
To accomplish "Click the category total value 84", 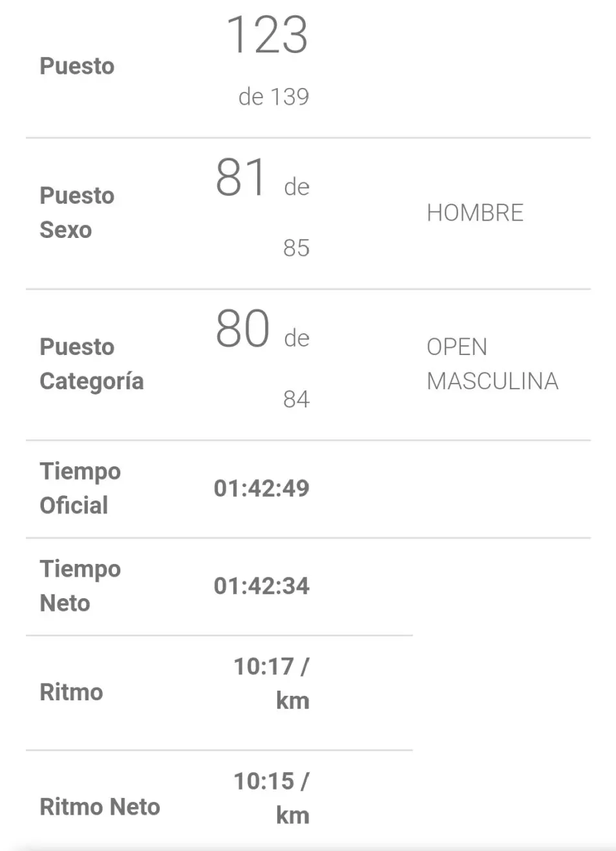I will click(x=296, y=400).
